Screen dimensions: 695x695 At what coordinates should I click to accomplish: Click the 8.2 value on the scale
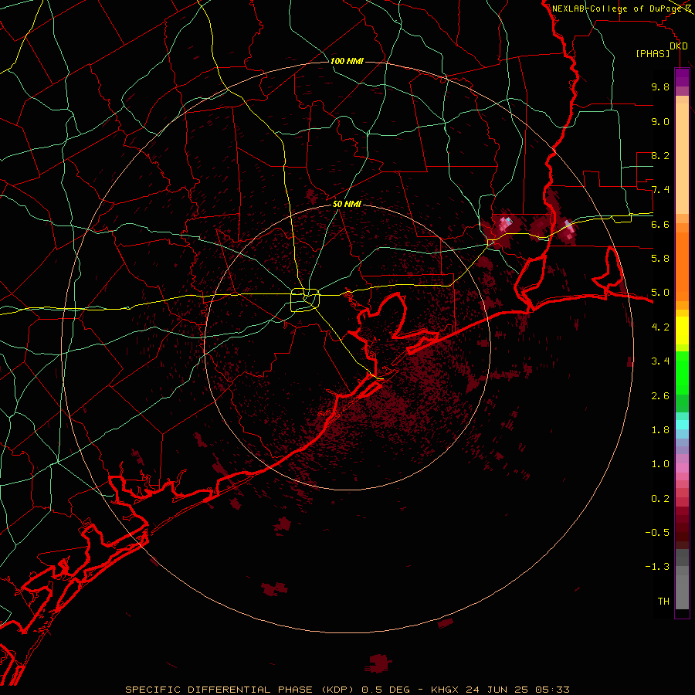pyautogui.click(x=660, y=155)
